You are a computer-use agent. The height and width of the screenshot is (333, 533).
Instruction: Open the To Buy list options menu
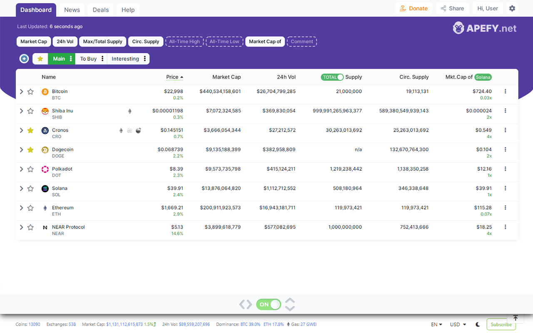click(x=102, y=59)
